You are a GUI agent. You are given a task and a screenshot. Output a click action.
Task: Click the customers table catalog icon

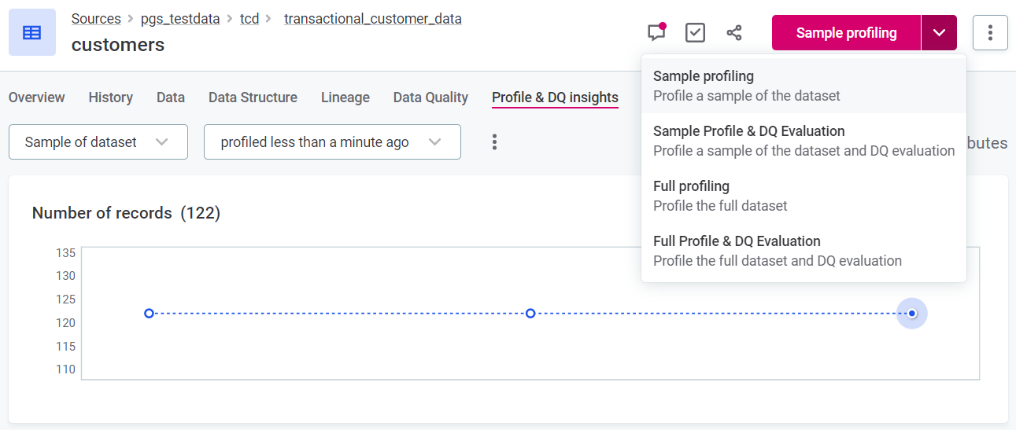(32, 32)
